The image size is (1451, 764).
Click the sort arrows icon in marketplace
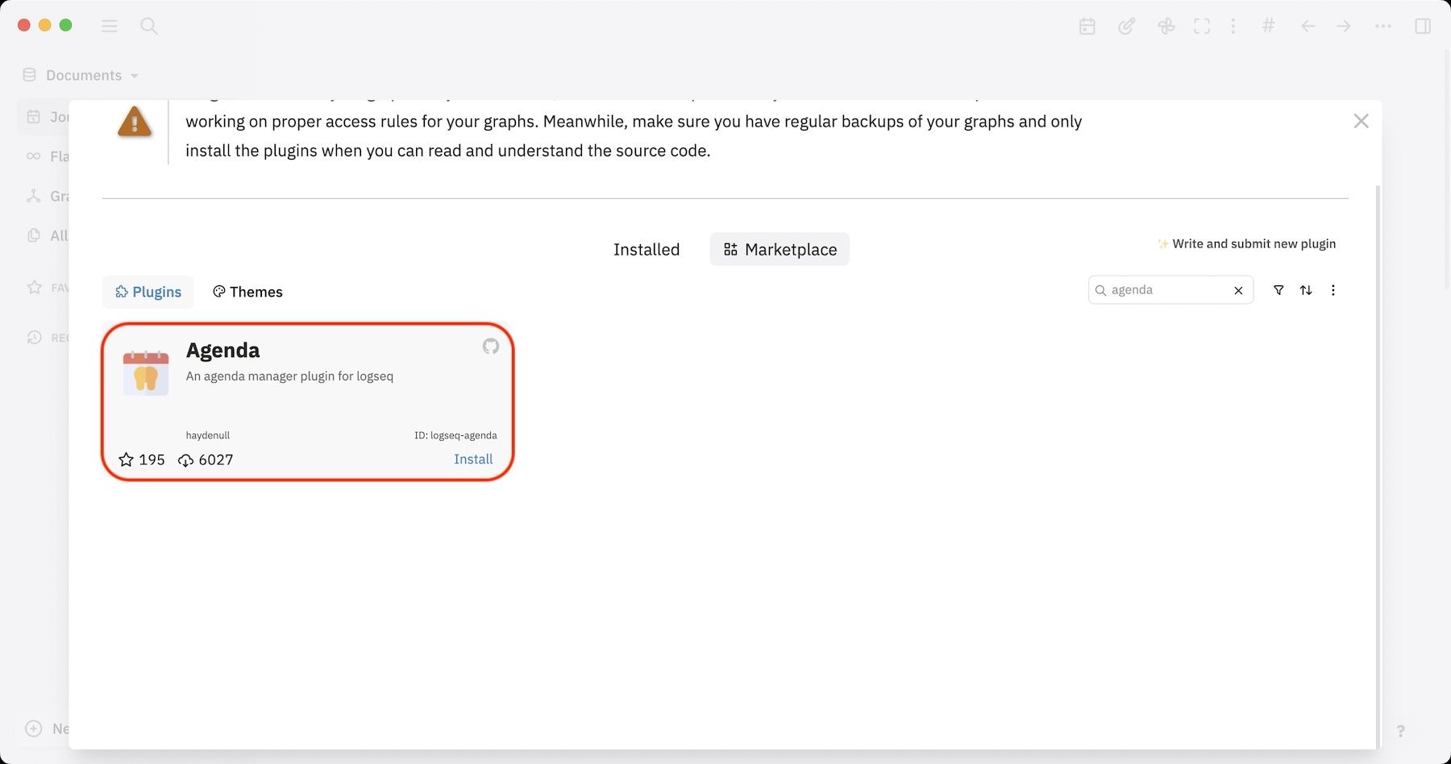1306,290
